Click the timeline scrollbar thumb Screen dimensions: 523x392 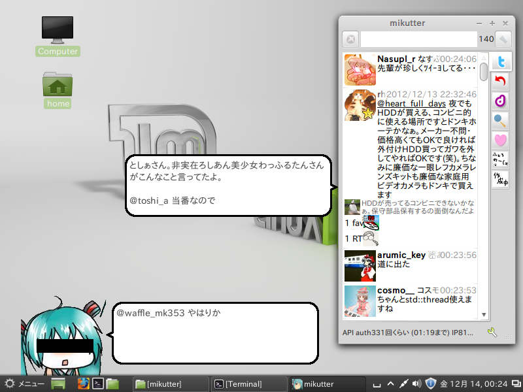click(484, 72)
